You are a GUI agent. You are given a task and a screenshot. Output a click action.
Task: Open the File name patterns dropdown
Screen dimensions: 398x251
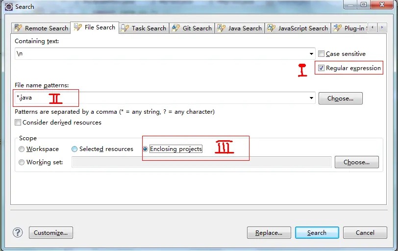point(312,98)
